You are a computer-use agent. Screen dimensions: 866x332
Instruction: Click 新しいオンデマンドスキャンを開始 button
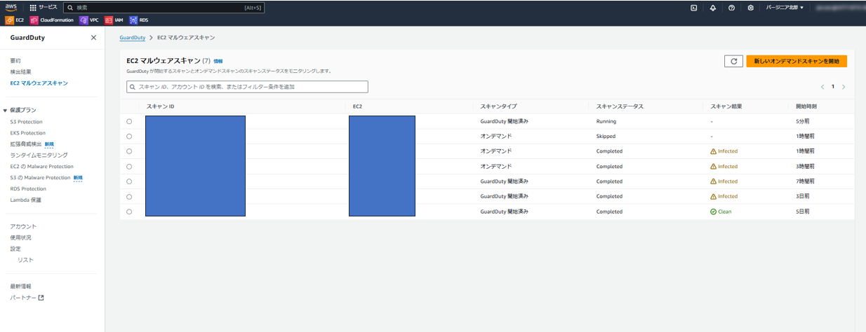[x=797, y=62]
